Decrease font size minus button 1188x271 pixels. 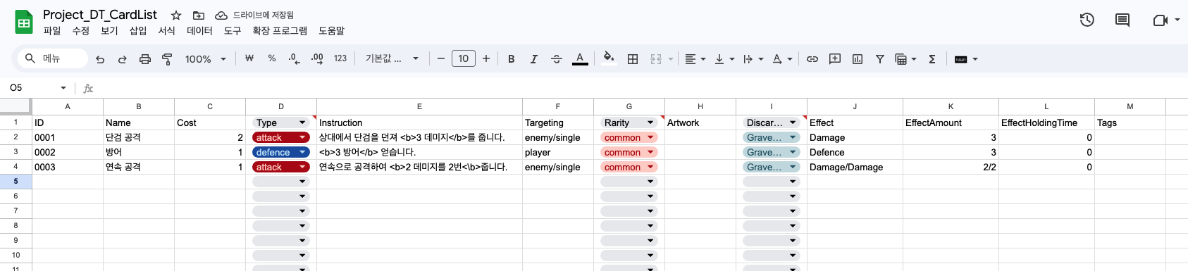(x=441, y=58)
